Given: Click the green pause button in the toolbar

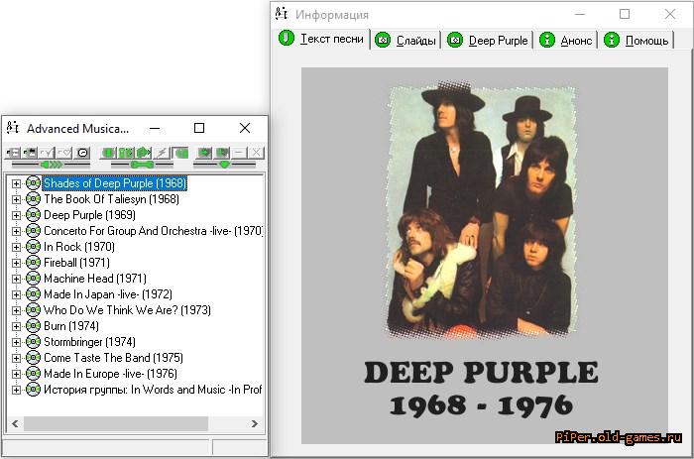Looking at the screenshot, I should (126, 153).
